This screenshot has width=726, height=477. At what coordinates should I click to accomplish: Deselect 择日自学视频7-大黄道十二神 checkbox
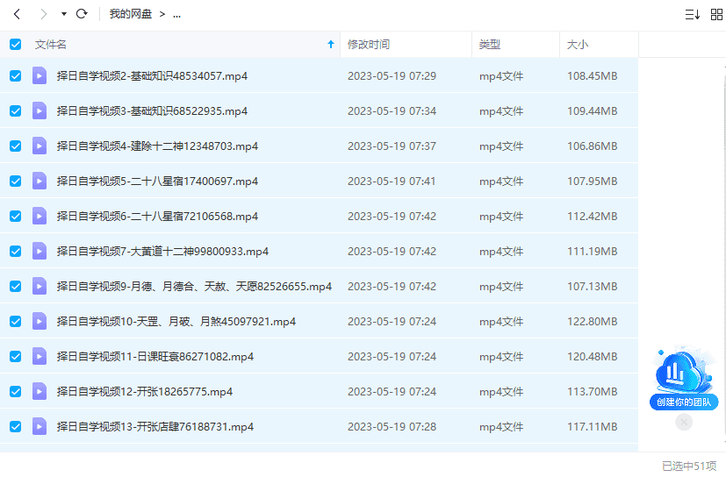point(15,252)
